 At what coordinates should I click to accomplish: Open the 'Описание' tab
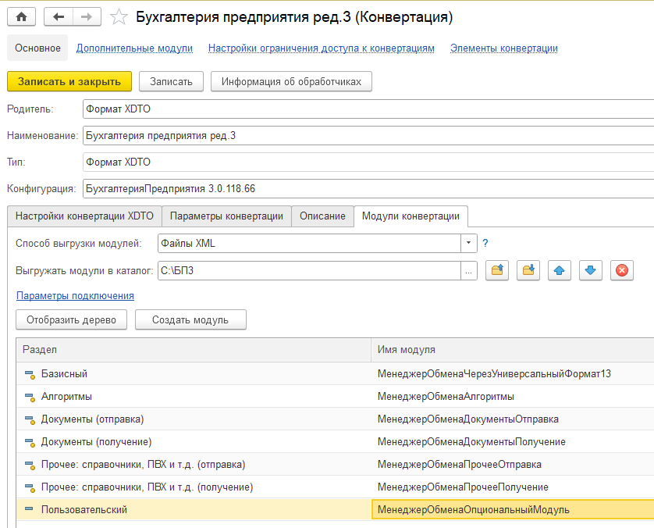[322, 216]
